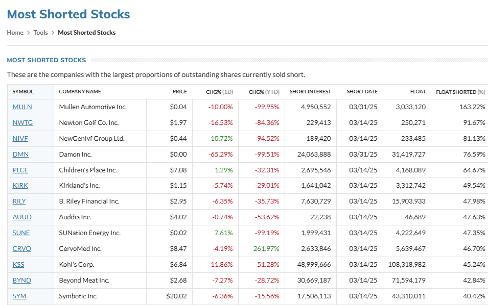Open the DMN ticker page
This screenshot has height=305, width=488.
point(20,155)
